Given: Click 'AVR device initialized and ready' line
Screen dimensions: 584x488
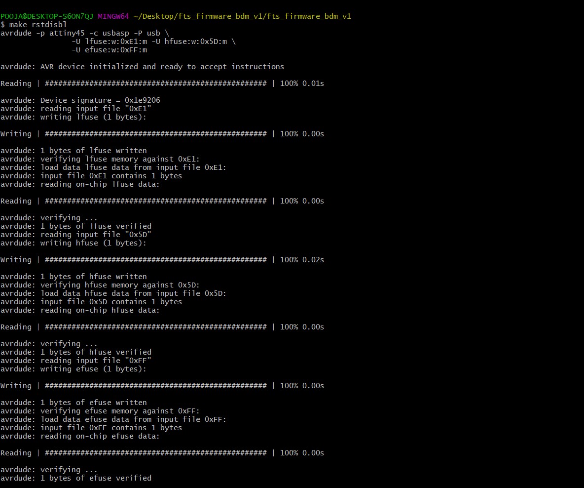Looking at the screenshot, I should (142, 67).
